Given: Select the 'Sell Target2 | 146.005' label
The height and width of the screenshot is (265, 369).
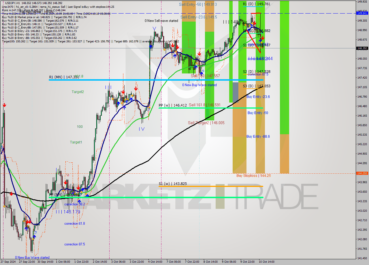Looking at the screenshot, I should (206, 123).
